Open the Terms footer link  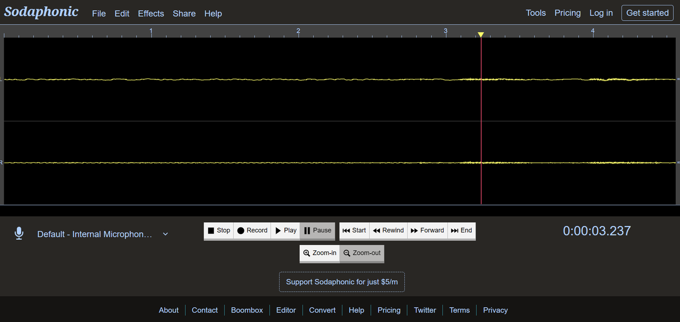(x=460, y=310)
